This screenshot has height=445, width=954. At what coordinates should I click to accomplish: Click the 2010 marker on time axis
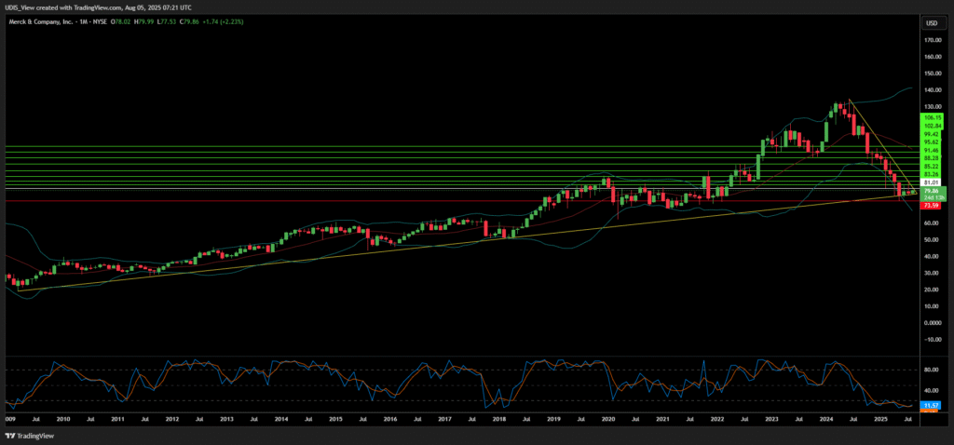[62, 421]
